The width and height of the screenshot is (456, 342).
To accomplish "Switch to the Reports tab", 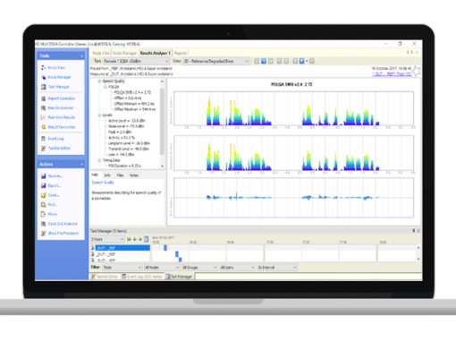I will tap(181, 53).
